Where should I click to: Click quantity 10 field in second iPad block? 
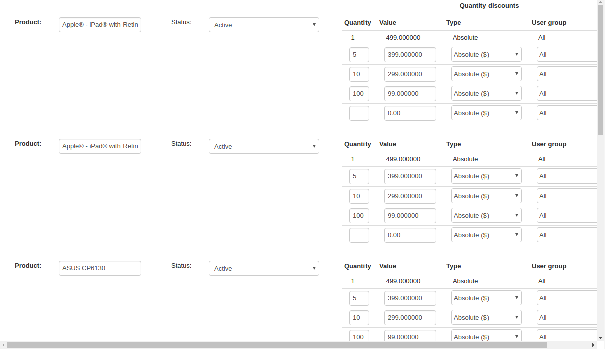359,196
